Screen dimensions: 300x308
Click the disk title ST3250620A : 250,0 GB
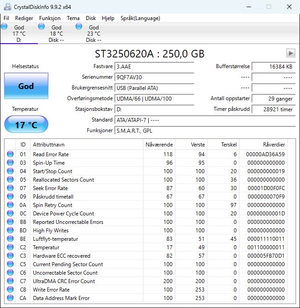[x=150, y=53]
